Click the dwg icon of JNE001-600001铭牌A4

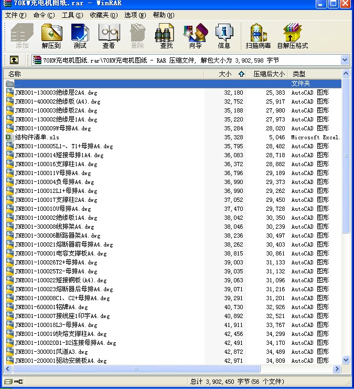coord(9,307)
